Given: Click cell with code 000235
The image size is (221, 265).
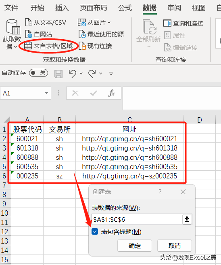Looking at the screenshot, I should coord(27,176).
